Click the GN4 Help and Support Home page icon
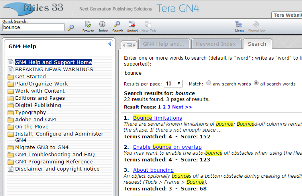 11,62
